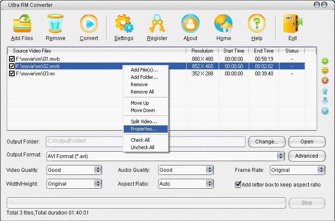Click the scissors split video icon

pyautogui.click(x=325, y=111)
